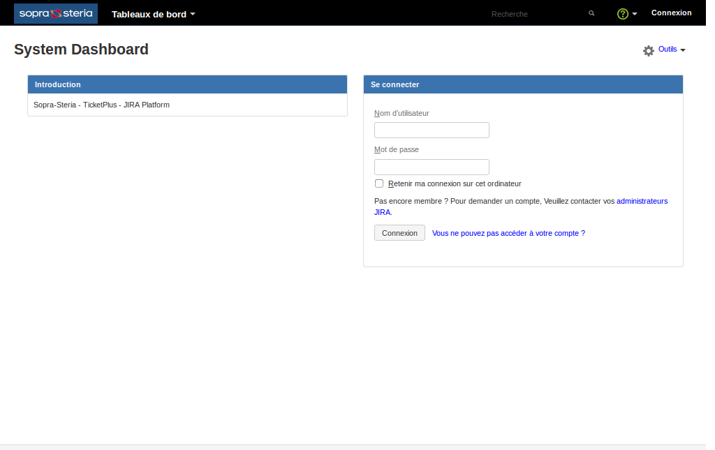
Task: Click the search magnifier icon
Action: click(591, 13)
